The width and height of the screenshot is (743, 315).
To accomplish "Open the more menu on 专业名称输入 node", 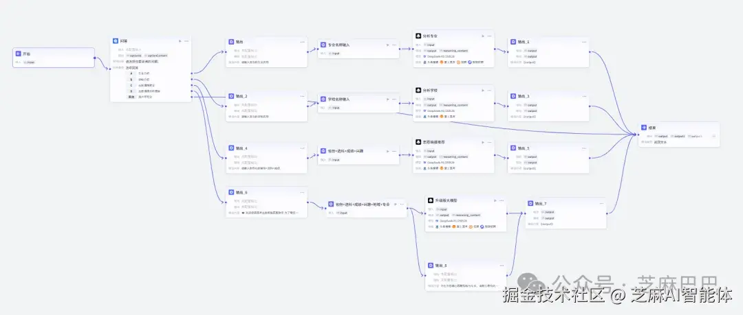I will coord(394,45).
